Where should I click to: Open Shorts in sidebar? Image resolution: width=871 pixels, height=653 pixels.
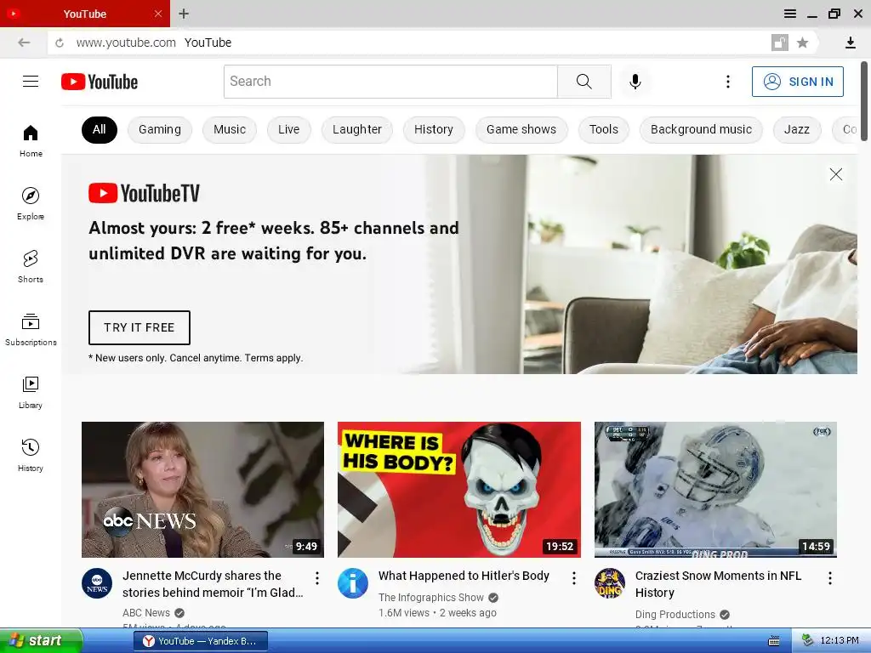coord(31,266)
